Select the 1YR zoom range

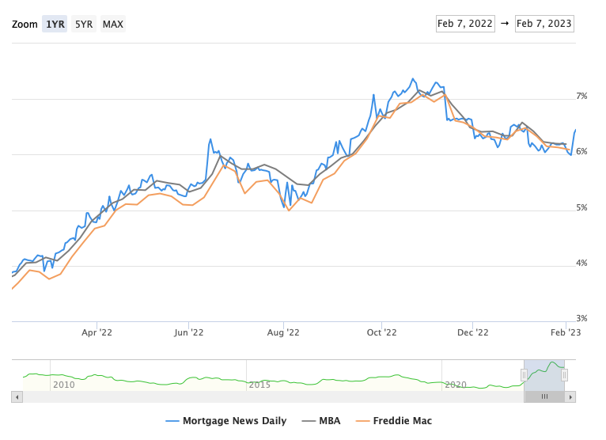[55, 24]
